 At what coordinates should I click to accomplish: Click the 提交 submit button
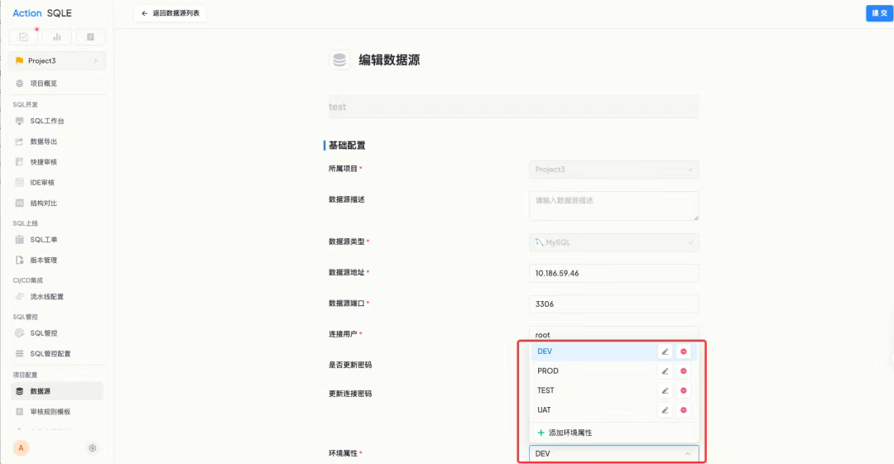879,13
